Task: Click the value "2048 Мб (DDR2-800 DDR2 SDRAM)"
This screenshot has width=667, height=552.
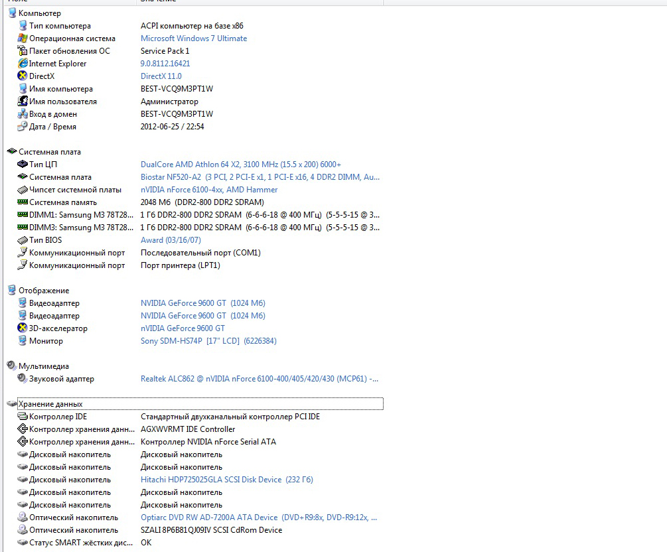Action: [202, 202]
